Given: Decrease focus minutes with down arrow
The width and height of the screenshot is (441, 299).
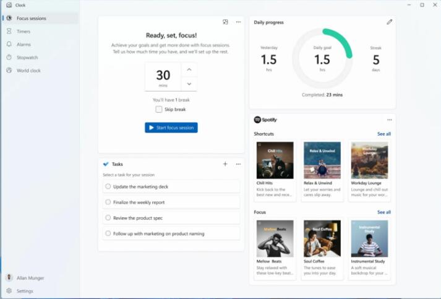Looking at the screenshot, I should tap(189, 84).
